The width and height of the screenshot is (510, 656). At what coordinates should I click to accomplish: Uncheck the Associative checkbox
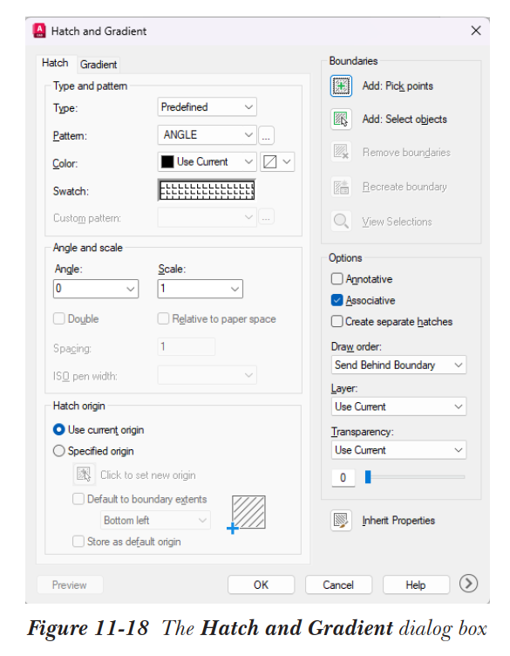337,300
